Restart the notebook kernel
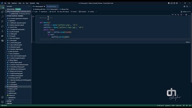The width and height of the screenshot is (192, 108). tap(73, 12)
